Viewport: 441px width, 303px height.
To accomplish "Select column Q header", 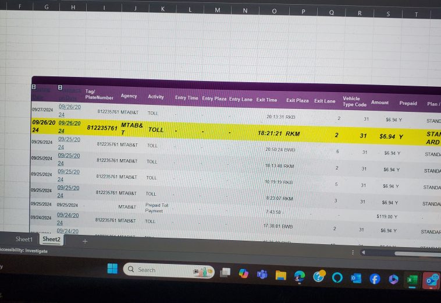I will pos(332,12).
